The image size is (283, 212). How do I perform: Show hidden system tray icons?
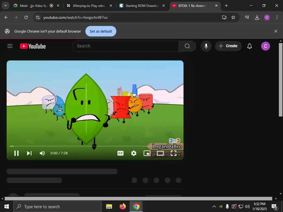[214, 206]
